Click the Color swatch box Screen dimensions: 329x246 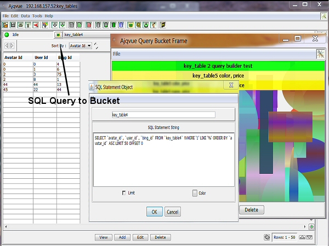pyautogui.click(x=195, y=193)
